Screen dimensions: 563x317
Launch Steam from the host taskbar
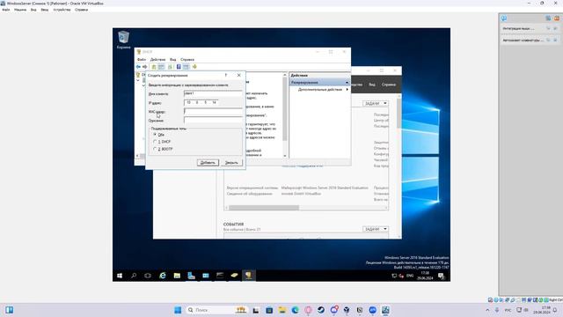coord(321,310)
